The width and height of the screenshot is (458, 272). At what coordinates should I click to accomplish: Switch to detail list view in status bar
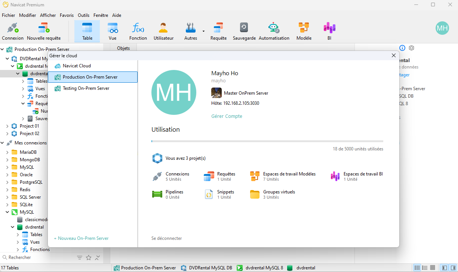click(x=425, y=268)
